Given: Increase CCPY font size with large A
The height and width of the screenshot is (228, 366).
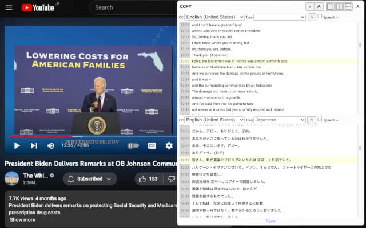Looking at the screenshot, I should [x=319, y=6].
